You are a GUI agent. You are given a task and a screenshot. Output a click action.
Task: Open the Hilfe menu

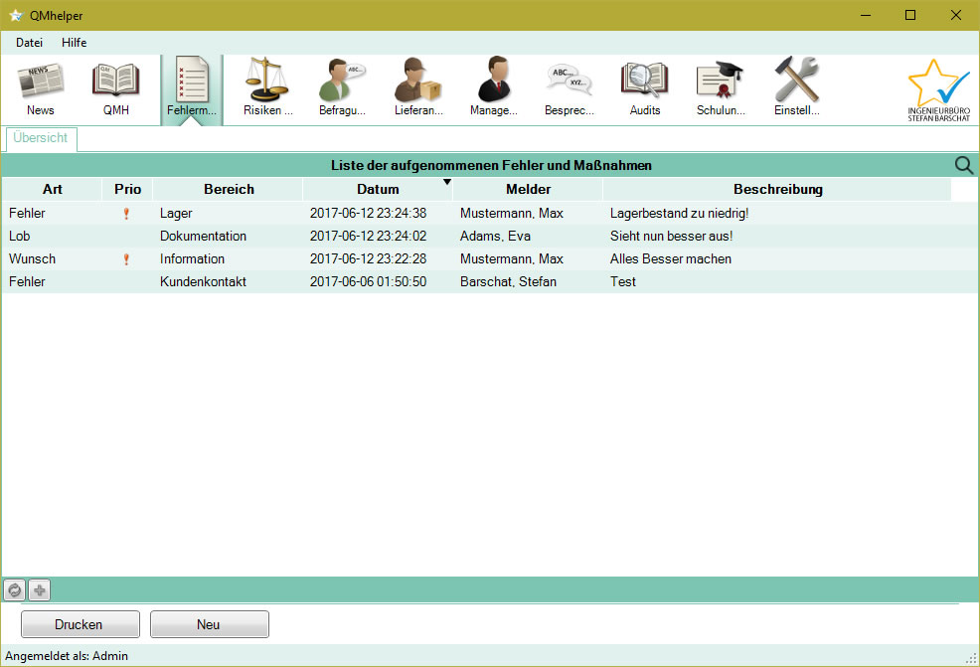pos(75,43)
